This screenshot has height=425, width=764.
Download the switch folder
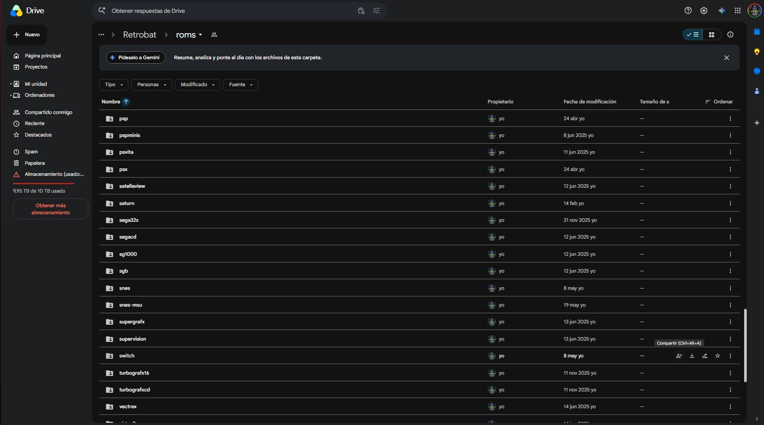tap(692, 356)
